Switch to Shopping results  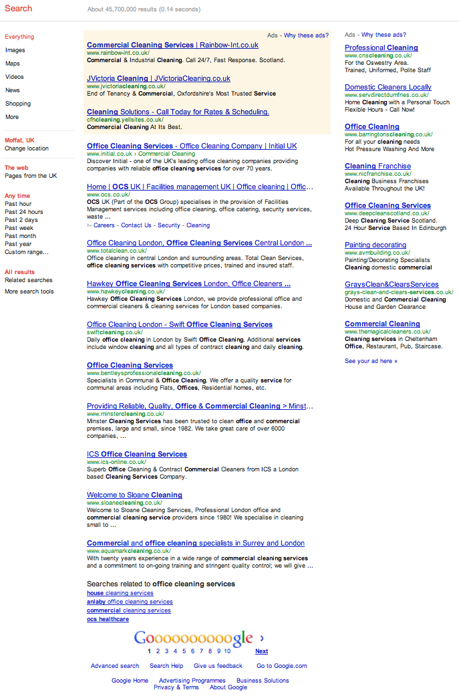point(18,104)
